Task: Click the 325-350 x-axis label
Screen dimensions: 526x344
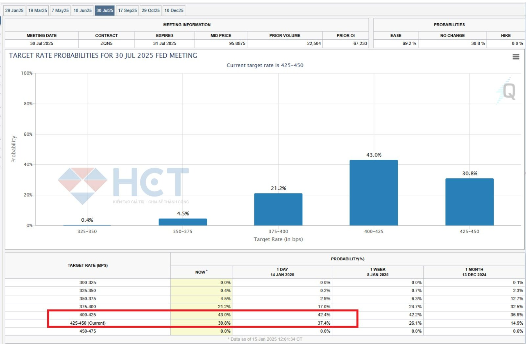Action: [87, 232]
